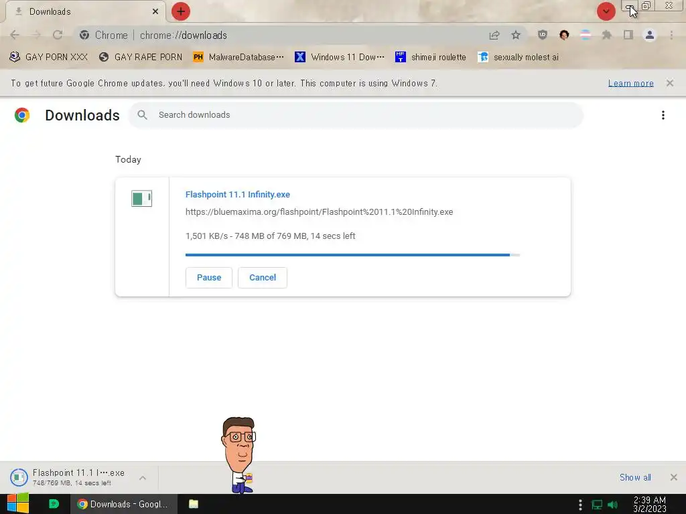Image resolution: width=686 pixels, height=514 pixels.
Task: Click the Flashpoint item in download shelf
Action: (79, 477)
